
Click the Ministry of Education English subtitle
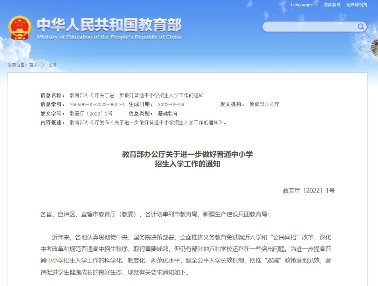click(x=109, y=37)
